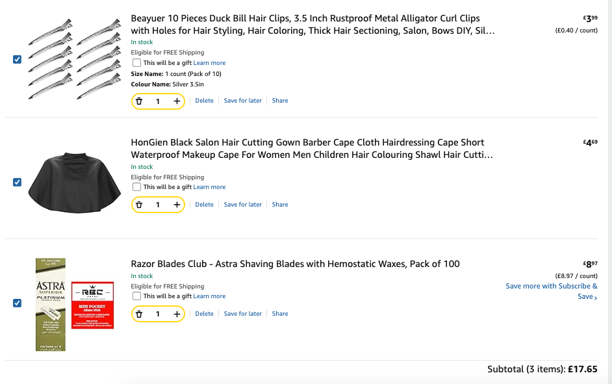Open the HonGien Black Salon cape title

(307, 148)
